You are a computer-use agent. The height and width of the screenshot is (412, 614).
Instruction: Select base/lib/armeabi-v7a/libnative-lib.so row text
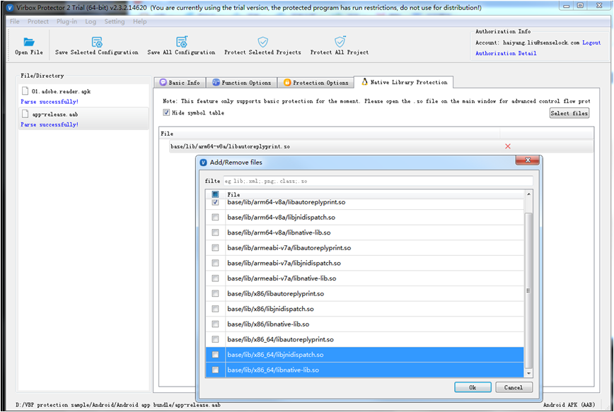(x=282, y=278)
